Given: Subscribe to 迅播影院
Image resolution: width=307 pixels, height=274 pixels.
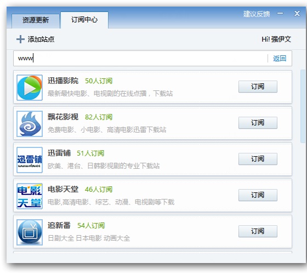Looking at the screenshot, I should point(258,87).
